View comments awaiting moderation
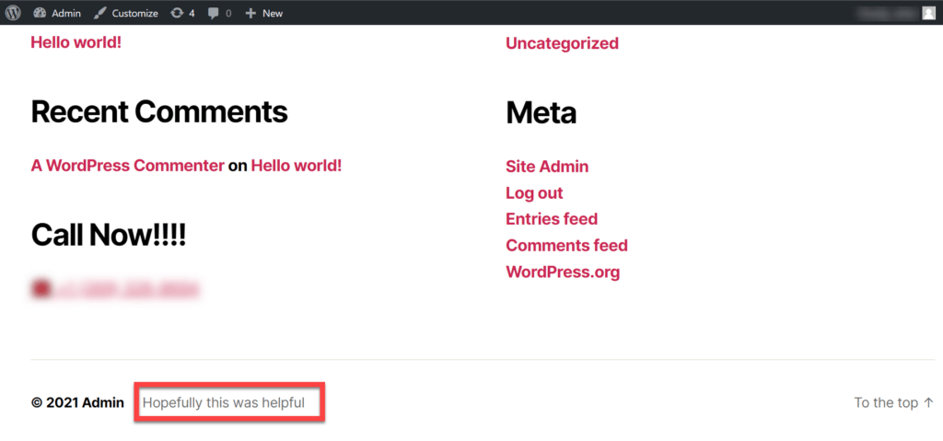Image resolution: width=943 pixels, height=441 pixels. (219, 13)
